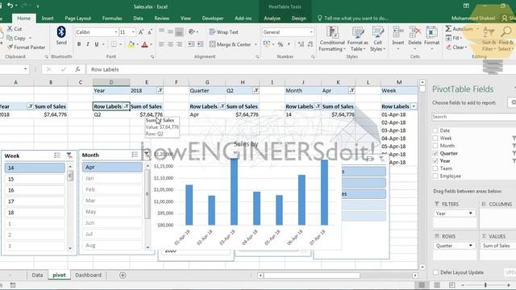Click the Cut scissors icon

(x=10, y=29)
